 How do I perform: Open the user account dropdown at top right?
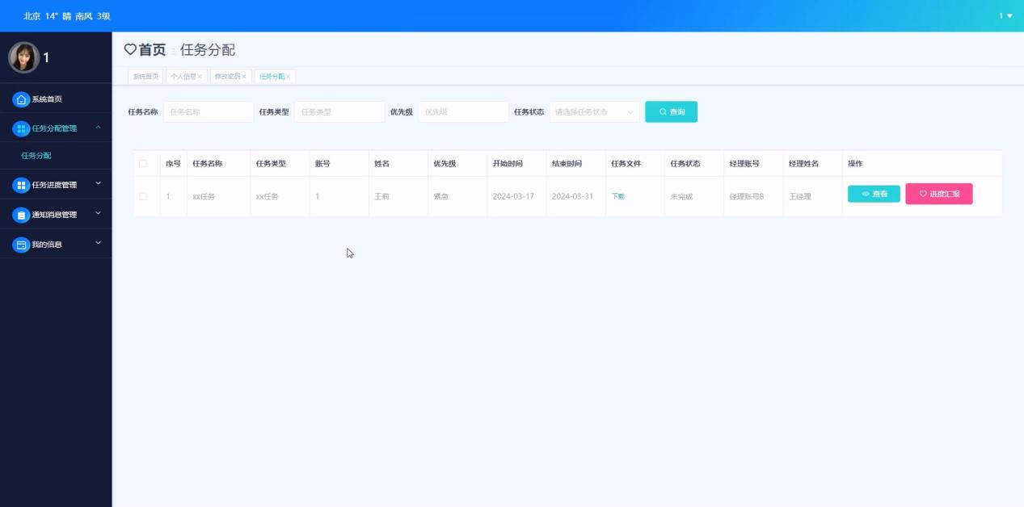(x=1005, y=16)
